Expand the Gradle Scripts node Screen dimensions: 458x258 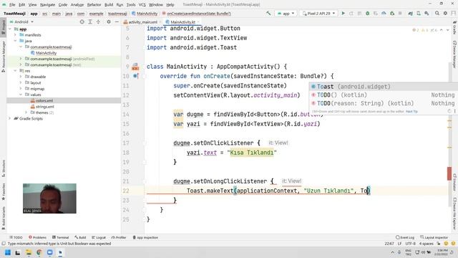pos(10,118)
